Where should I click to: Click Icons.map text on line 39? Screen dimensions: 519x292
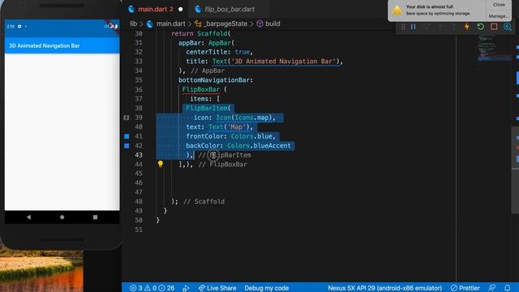[x=251, y=118]
